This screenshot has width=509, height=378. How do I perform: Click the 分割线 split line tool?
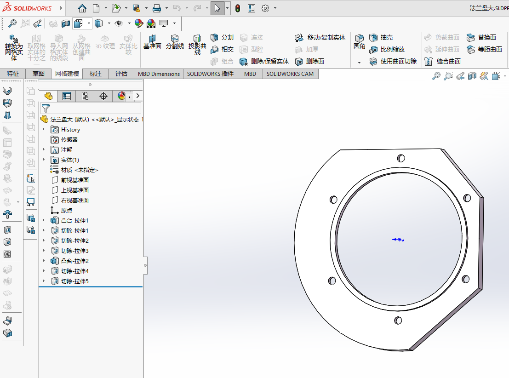[x=175, y=42]
